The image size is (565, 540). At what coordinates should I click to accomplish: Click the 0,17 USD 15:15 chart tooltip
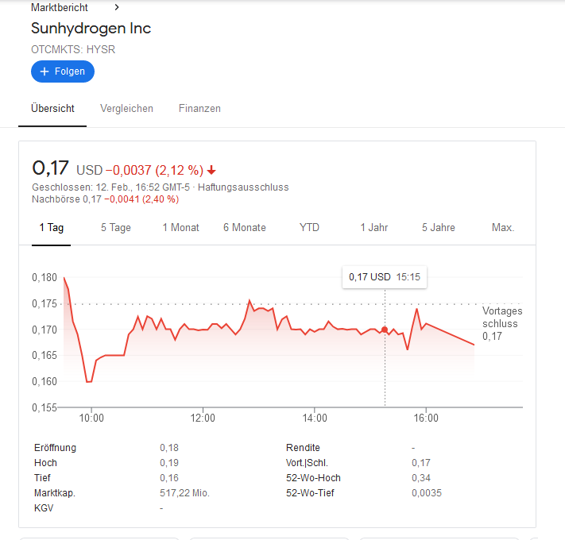click(385, 277)
